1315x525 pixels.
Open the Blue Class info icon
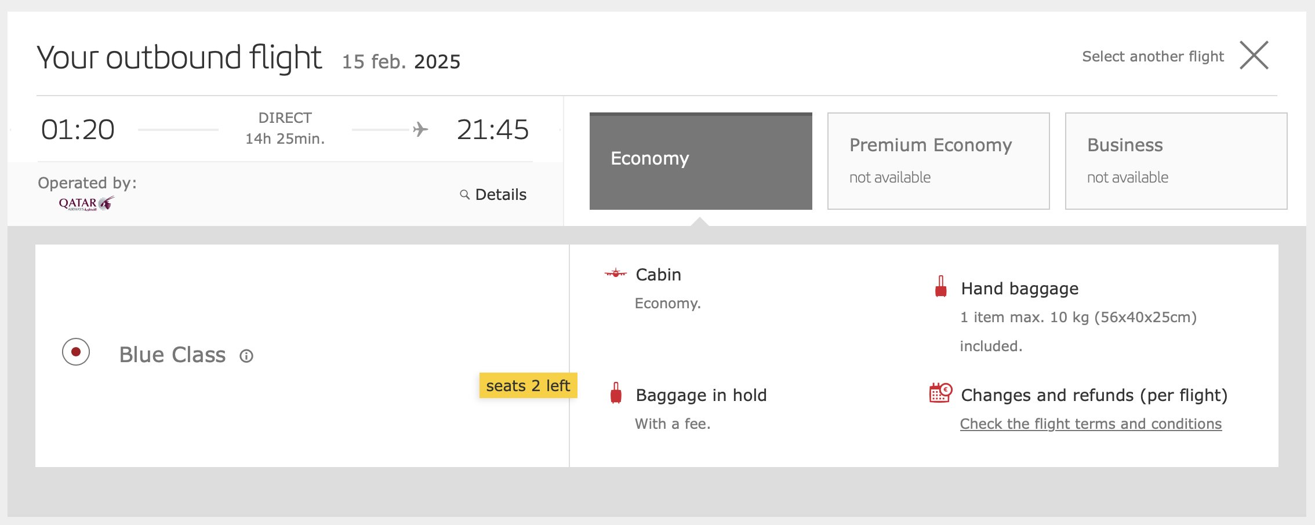point(246,356)
